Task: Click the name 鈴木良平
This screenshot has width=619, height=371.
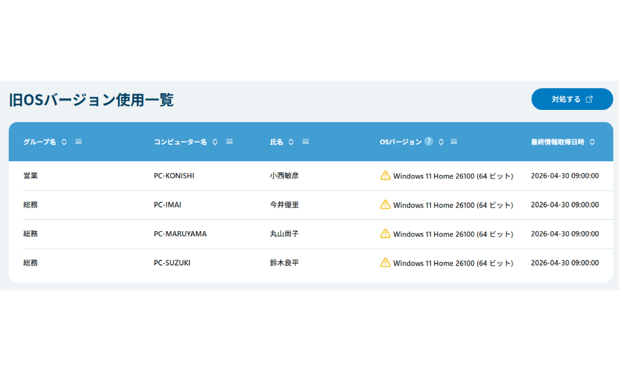Action: pos(285,263)
